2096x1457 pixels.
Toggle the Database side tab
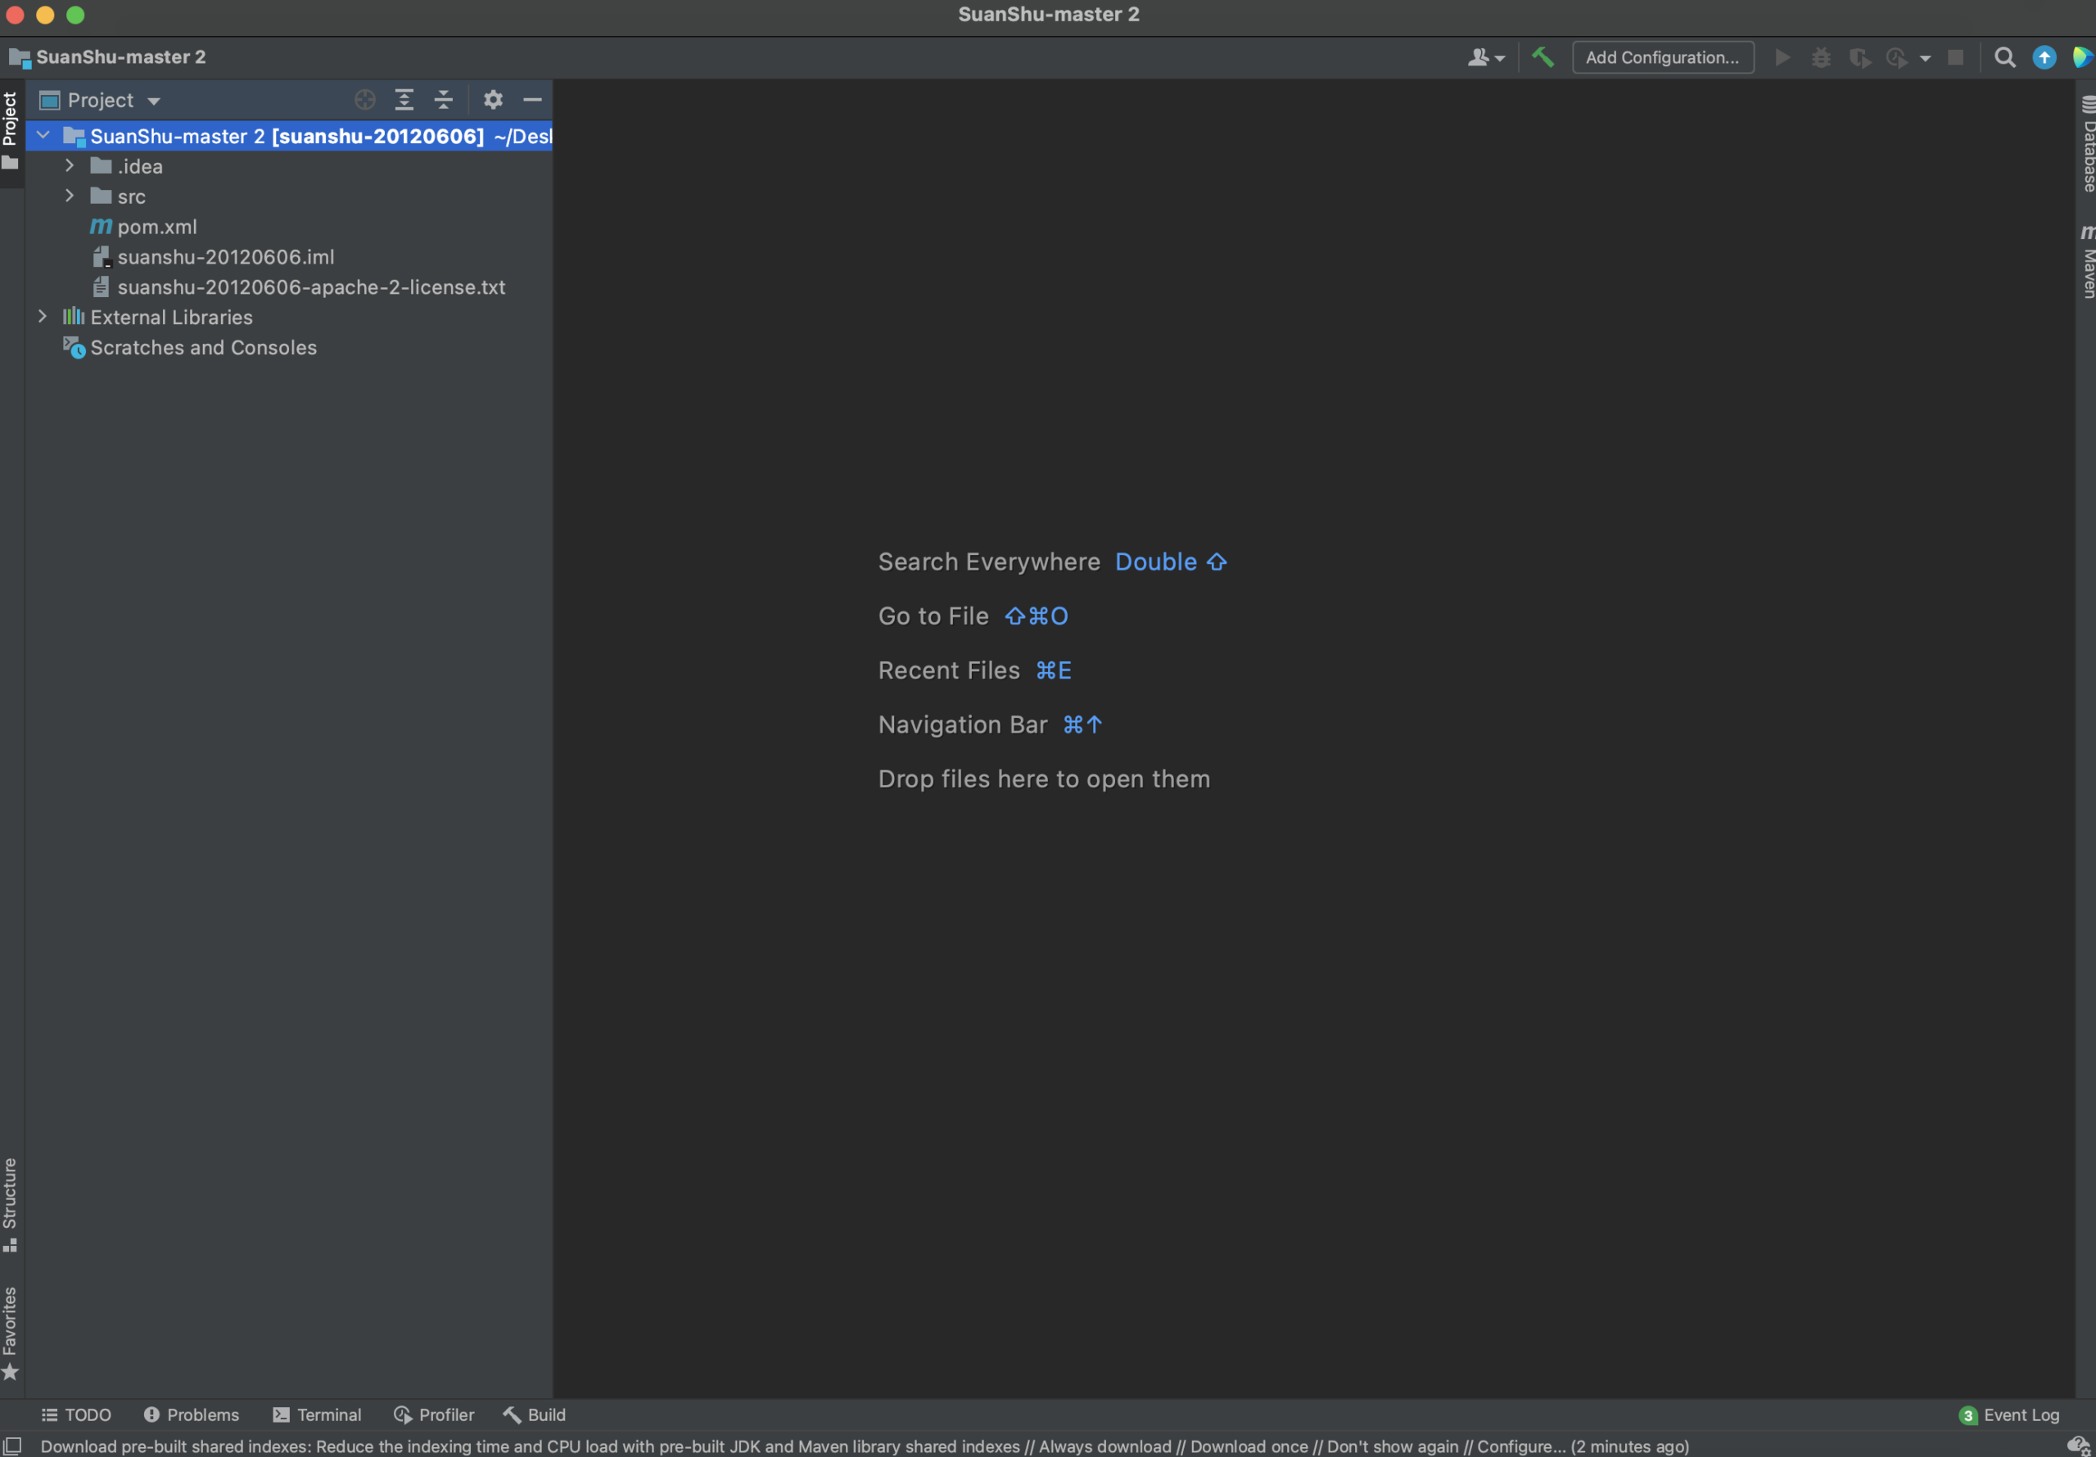2087,143
